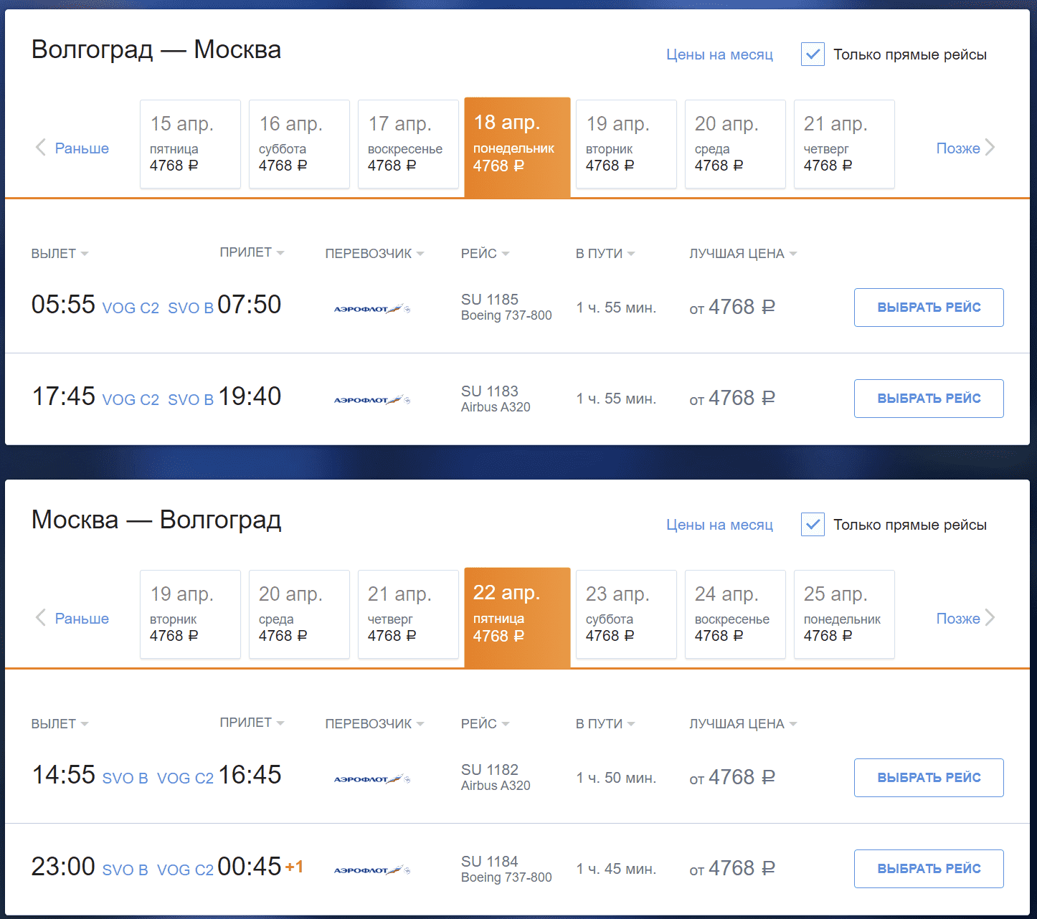Click Aeroflot logo on flight SU 1184
This screenshot has height=919, width=1037.
371,870
